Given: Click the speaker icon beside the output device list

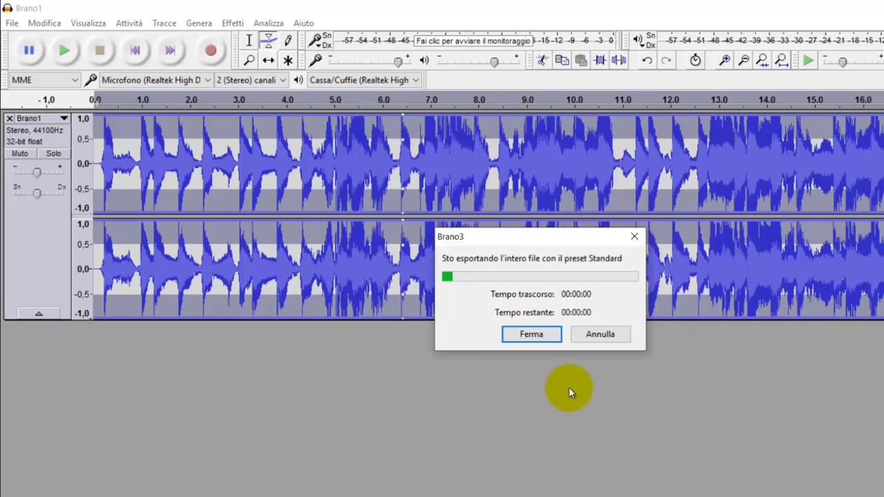Looking at the screenshot, I should [298, 80].
